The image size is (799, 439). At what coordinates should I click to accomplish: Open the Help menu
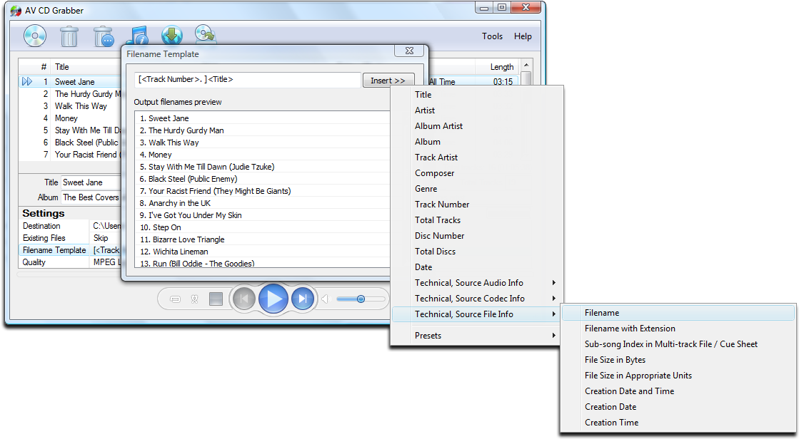coord(523,36)
